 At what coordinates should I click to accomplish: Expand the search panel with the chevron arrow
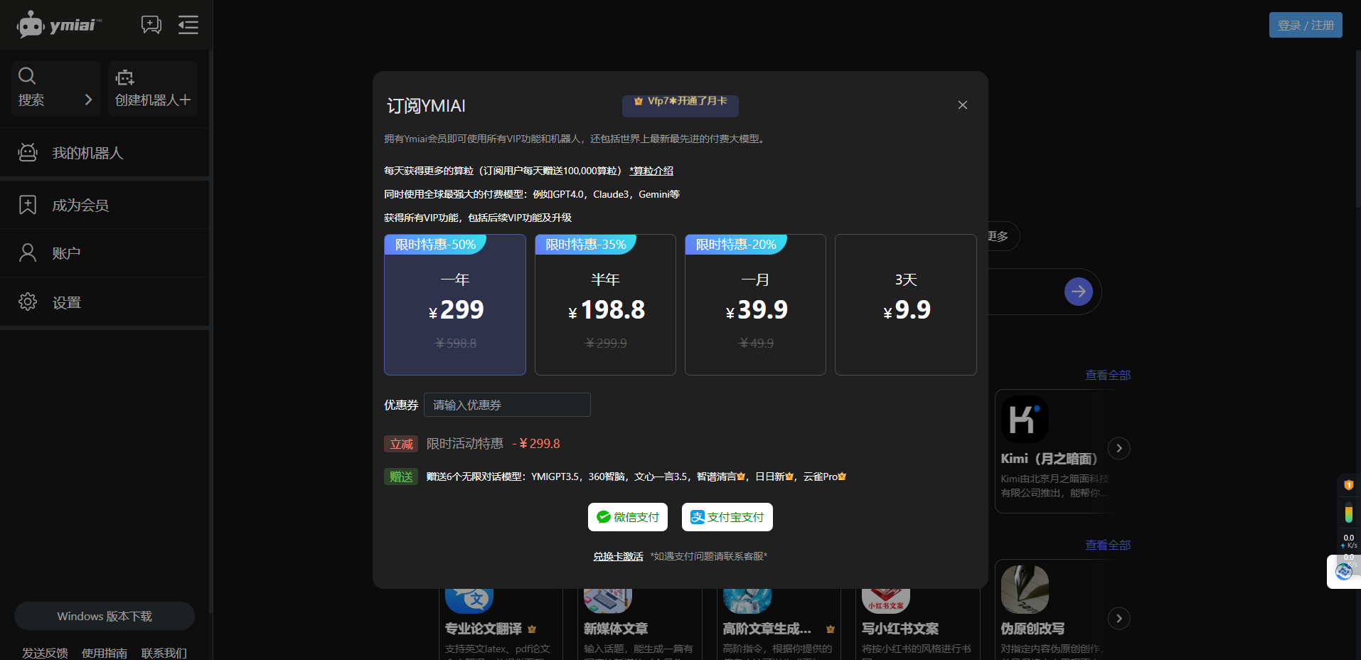pyautogui.click(x=88, y=100)
